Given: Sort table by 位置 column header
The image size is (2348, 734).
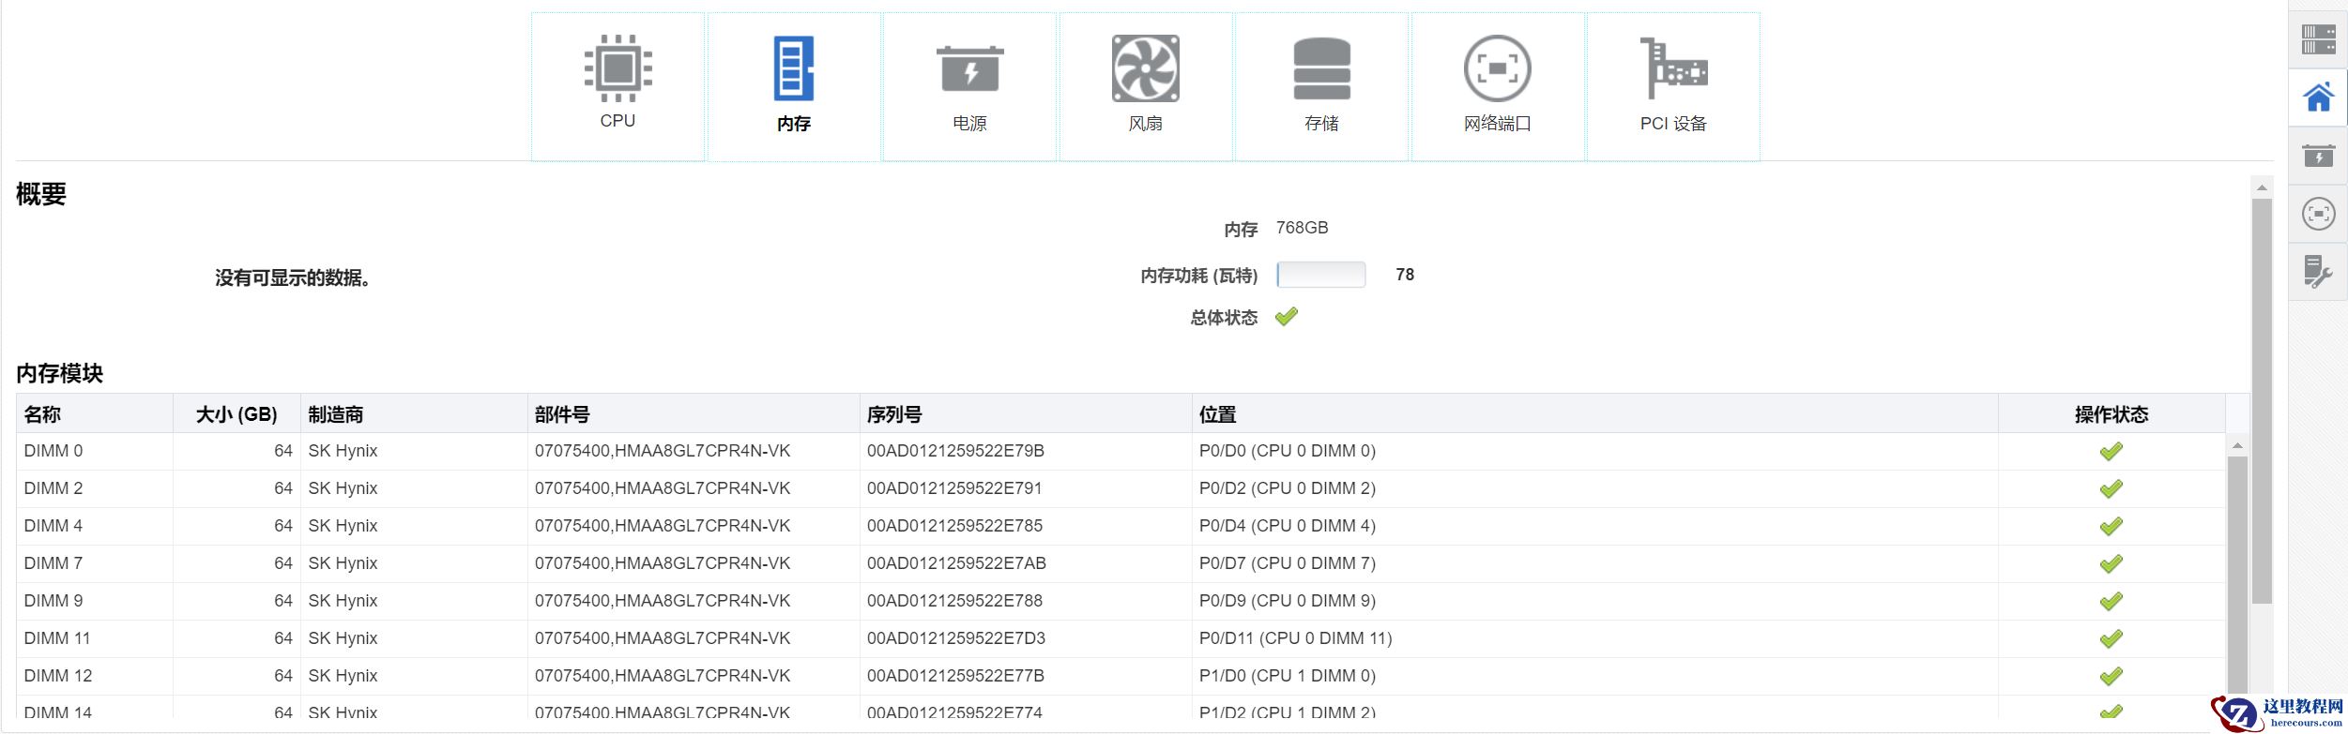Looking at the screenshot, I should 1595,413.
